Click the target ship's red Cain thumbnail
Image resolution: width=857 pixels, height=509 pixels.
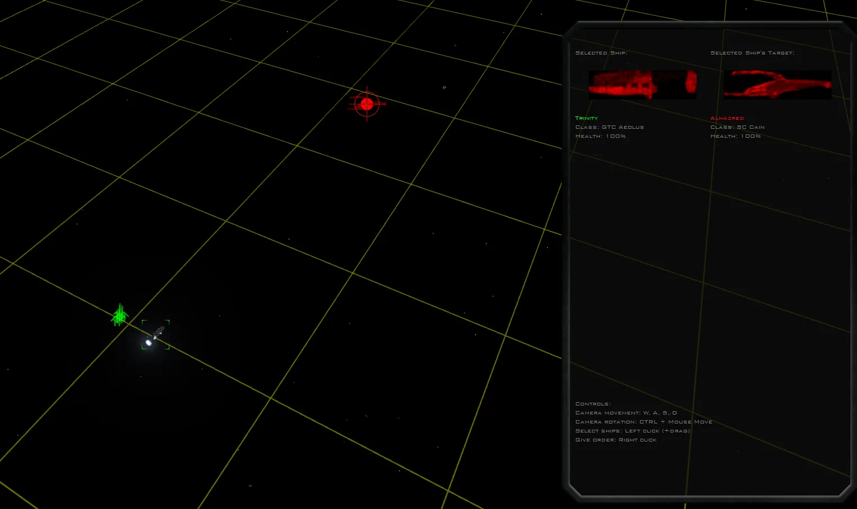pyautogui.click(x=778, y=85)
